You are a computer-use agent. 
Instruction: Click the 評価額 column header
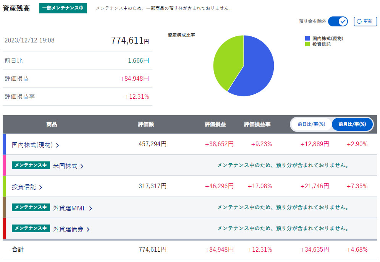click(x=146, y=124)
